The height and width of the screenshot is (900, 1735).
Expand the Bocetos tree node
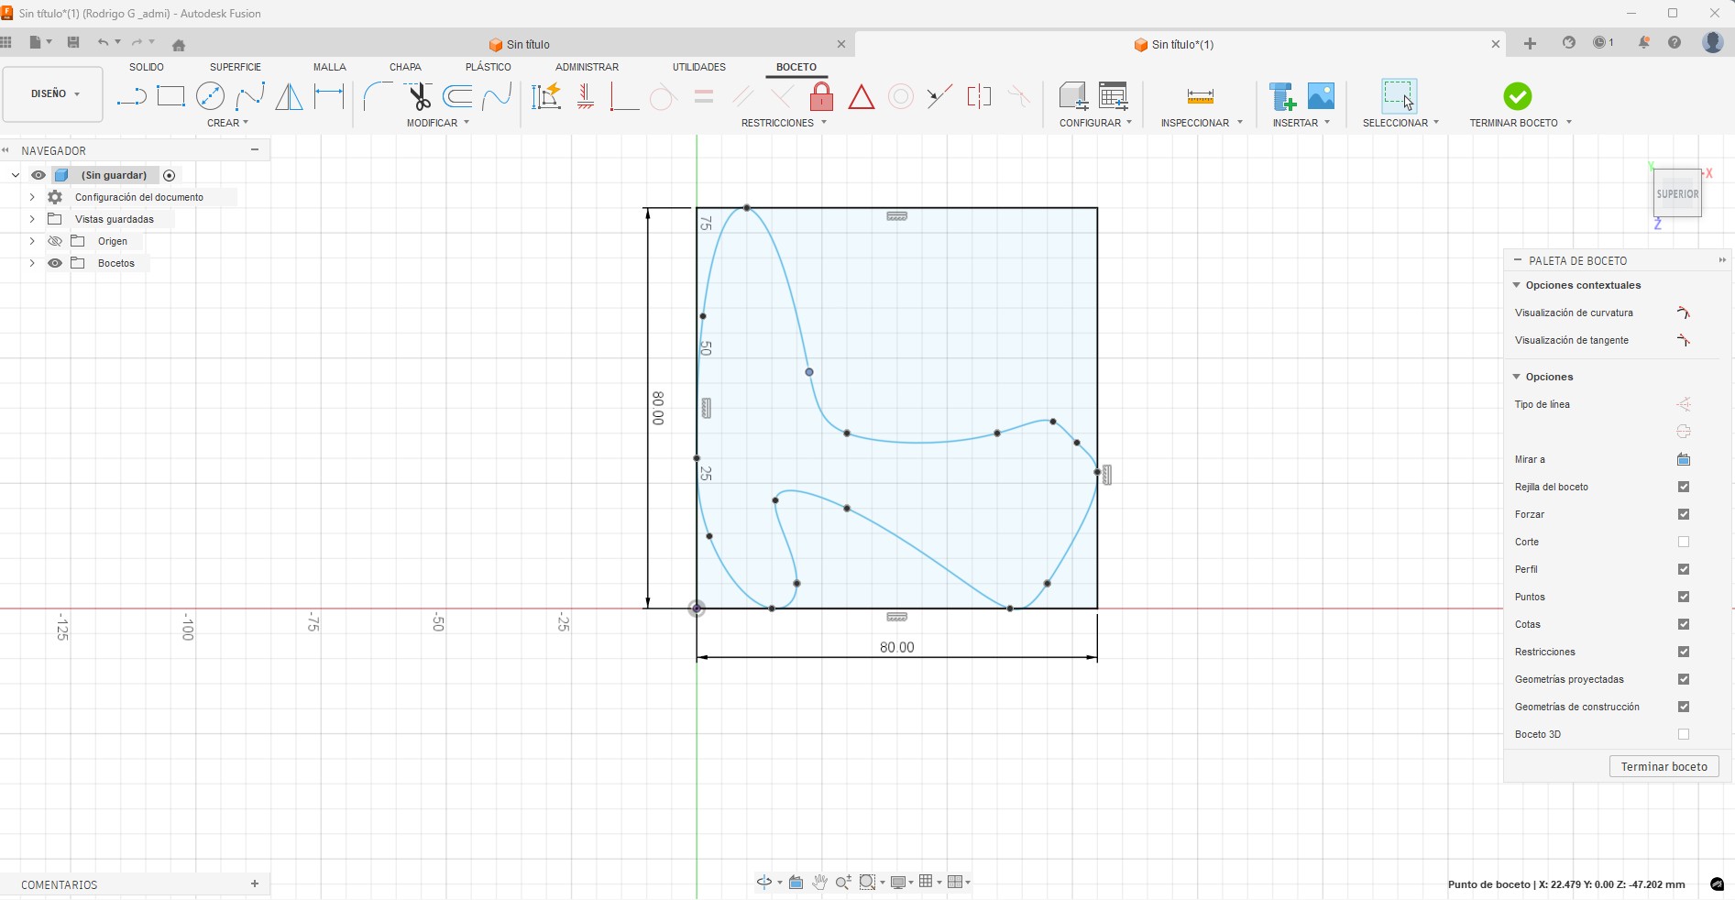[x=32, y=263]
